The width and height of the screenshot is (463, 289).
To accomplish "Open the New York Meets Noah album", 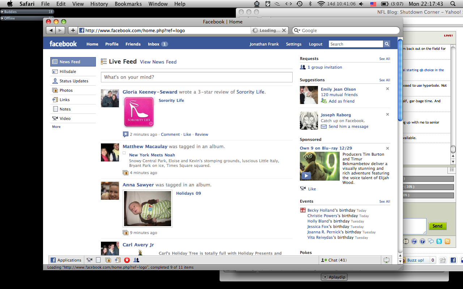I will point(152,155).
